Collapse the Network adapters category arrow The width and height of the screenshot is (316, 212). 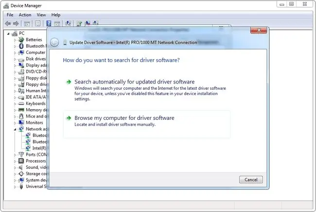[x=15, y=130]
